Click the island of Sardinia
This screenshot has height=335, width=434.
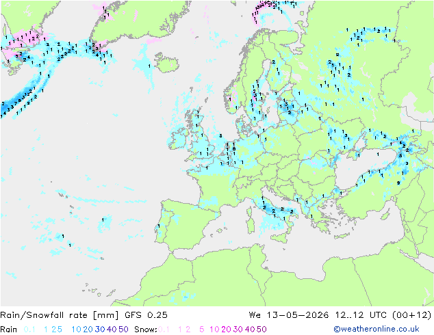click(x=251, y=226)
